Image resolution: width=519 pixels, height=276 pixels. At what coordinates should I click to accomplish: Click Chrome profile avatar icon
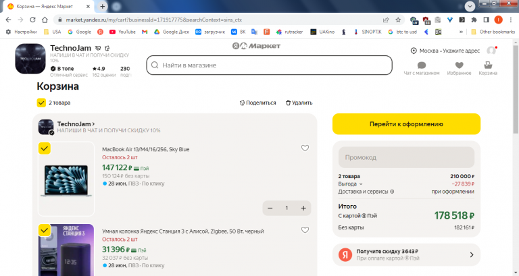(499, 20)
